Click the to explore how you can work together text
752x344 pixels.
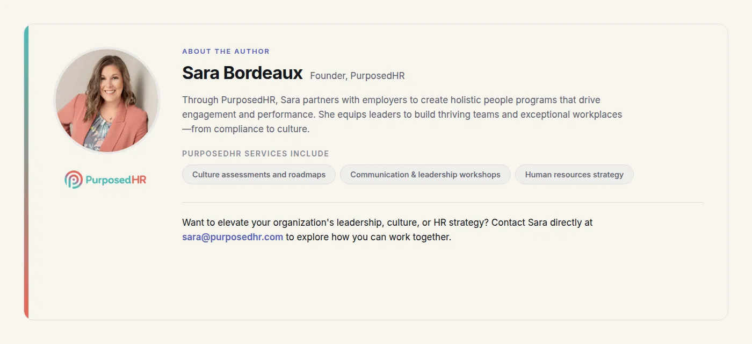point(368,237)
